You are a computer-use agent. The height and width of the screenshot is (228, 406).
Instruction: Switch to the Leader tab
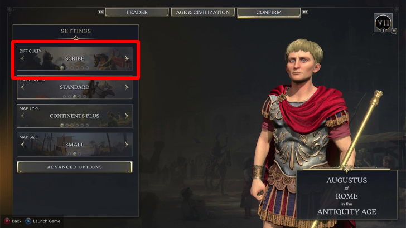tap(137, 12)
